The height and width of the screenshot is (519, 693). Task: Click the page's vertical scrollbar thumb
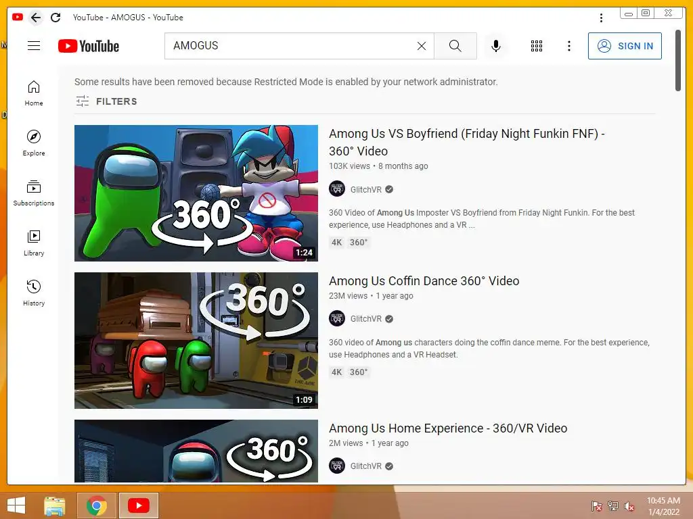pyautogui.click(x=678, y=60)
